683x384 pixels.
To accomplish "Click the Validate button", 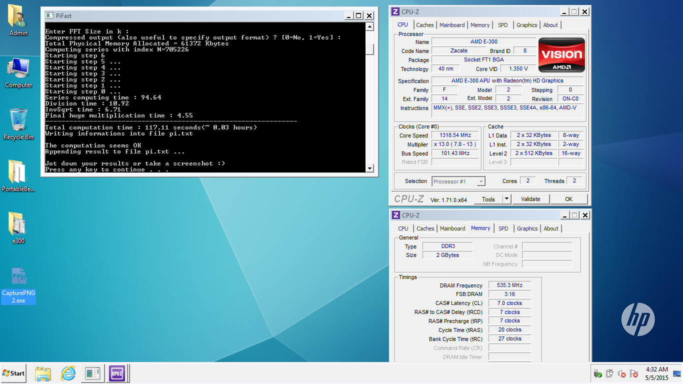I will (x=530, y=199).
